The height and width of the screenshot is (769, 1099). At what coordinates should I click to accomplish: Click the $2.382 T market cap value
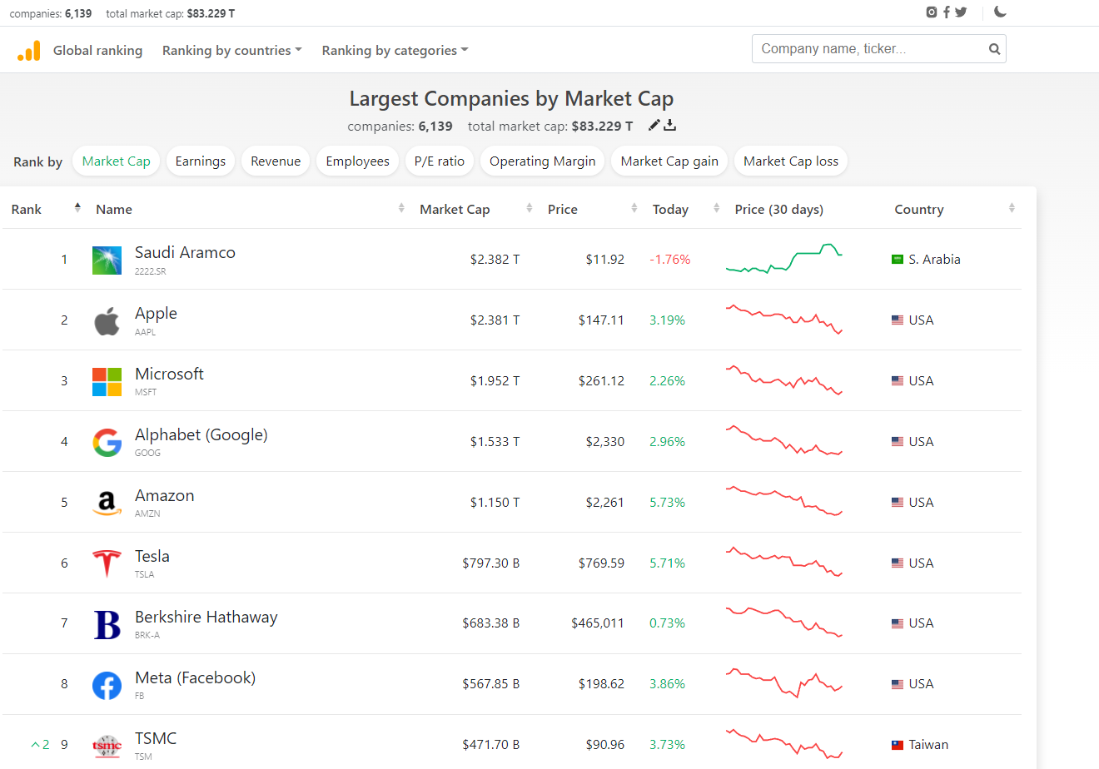[495, 260]
